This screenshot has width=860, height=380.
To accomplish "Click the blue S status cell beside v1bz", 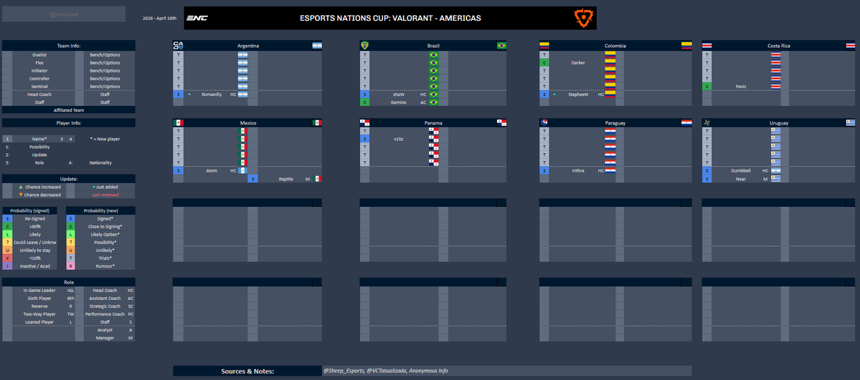I will (365, 139).
